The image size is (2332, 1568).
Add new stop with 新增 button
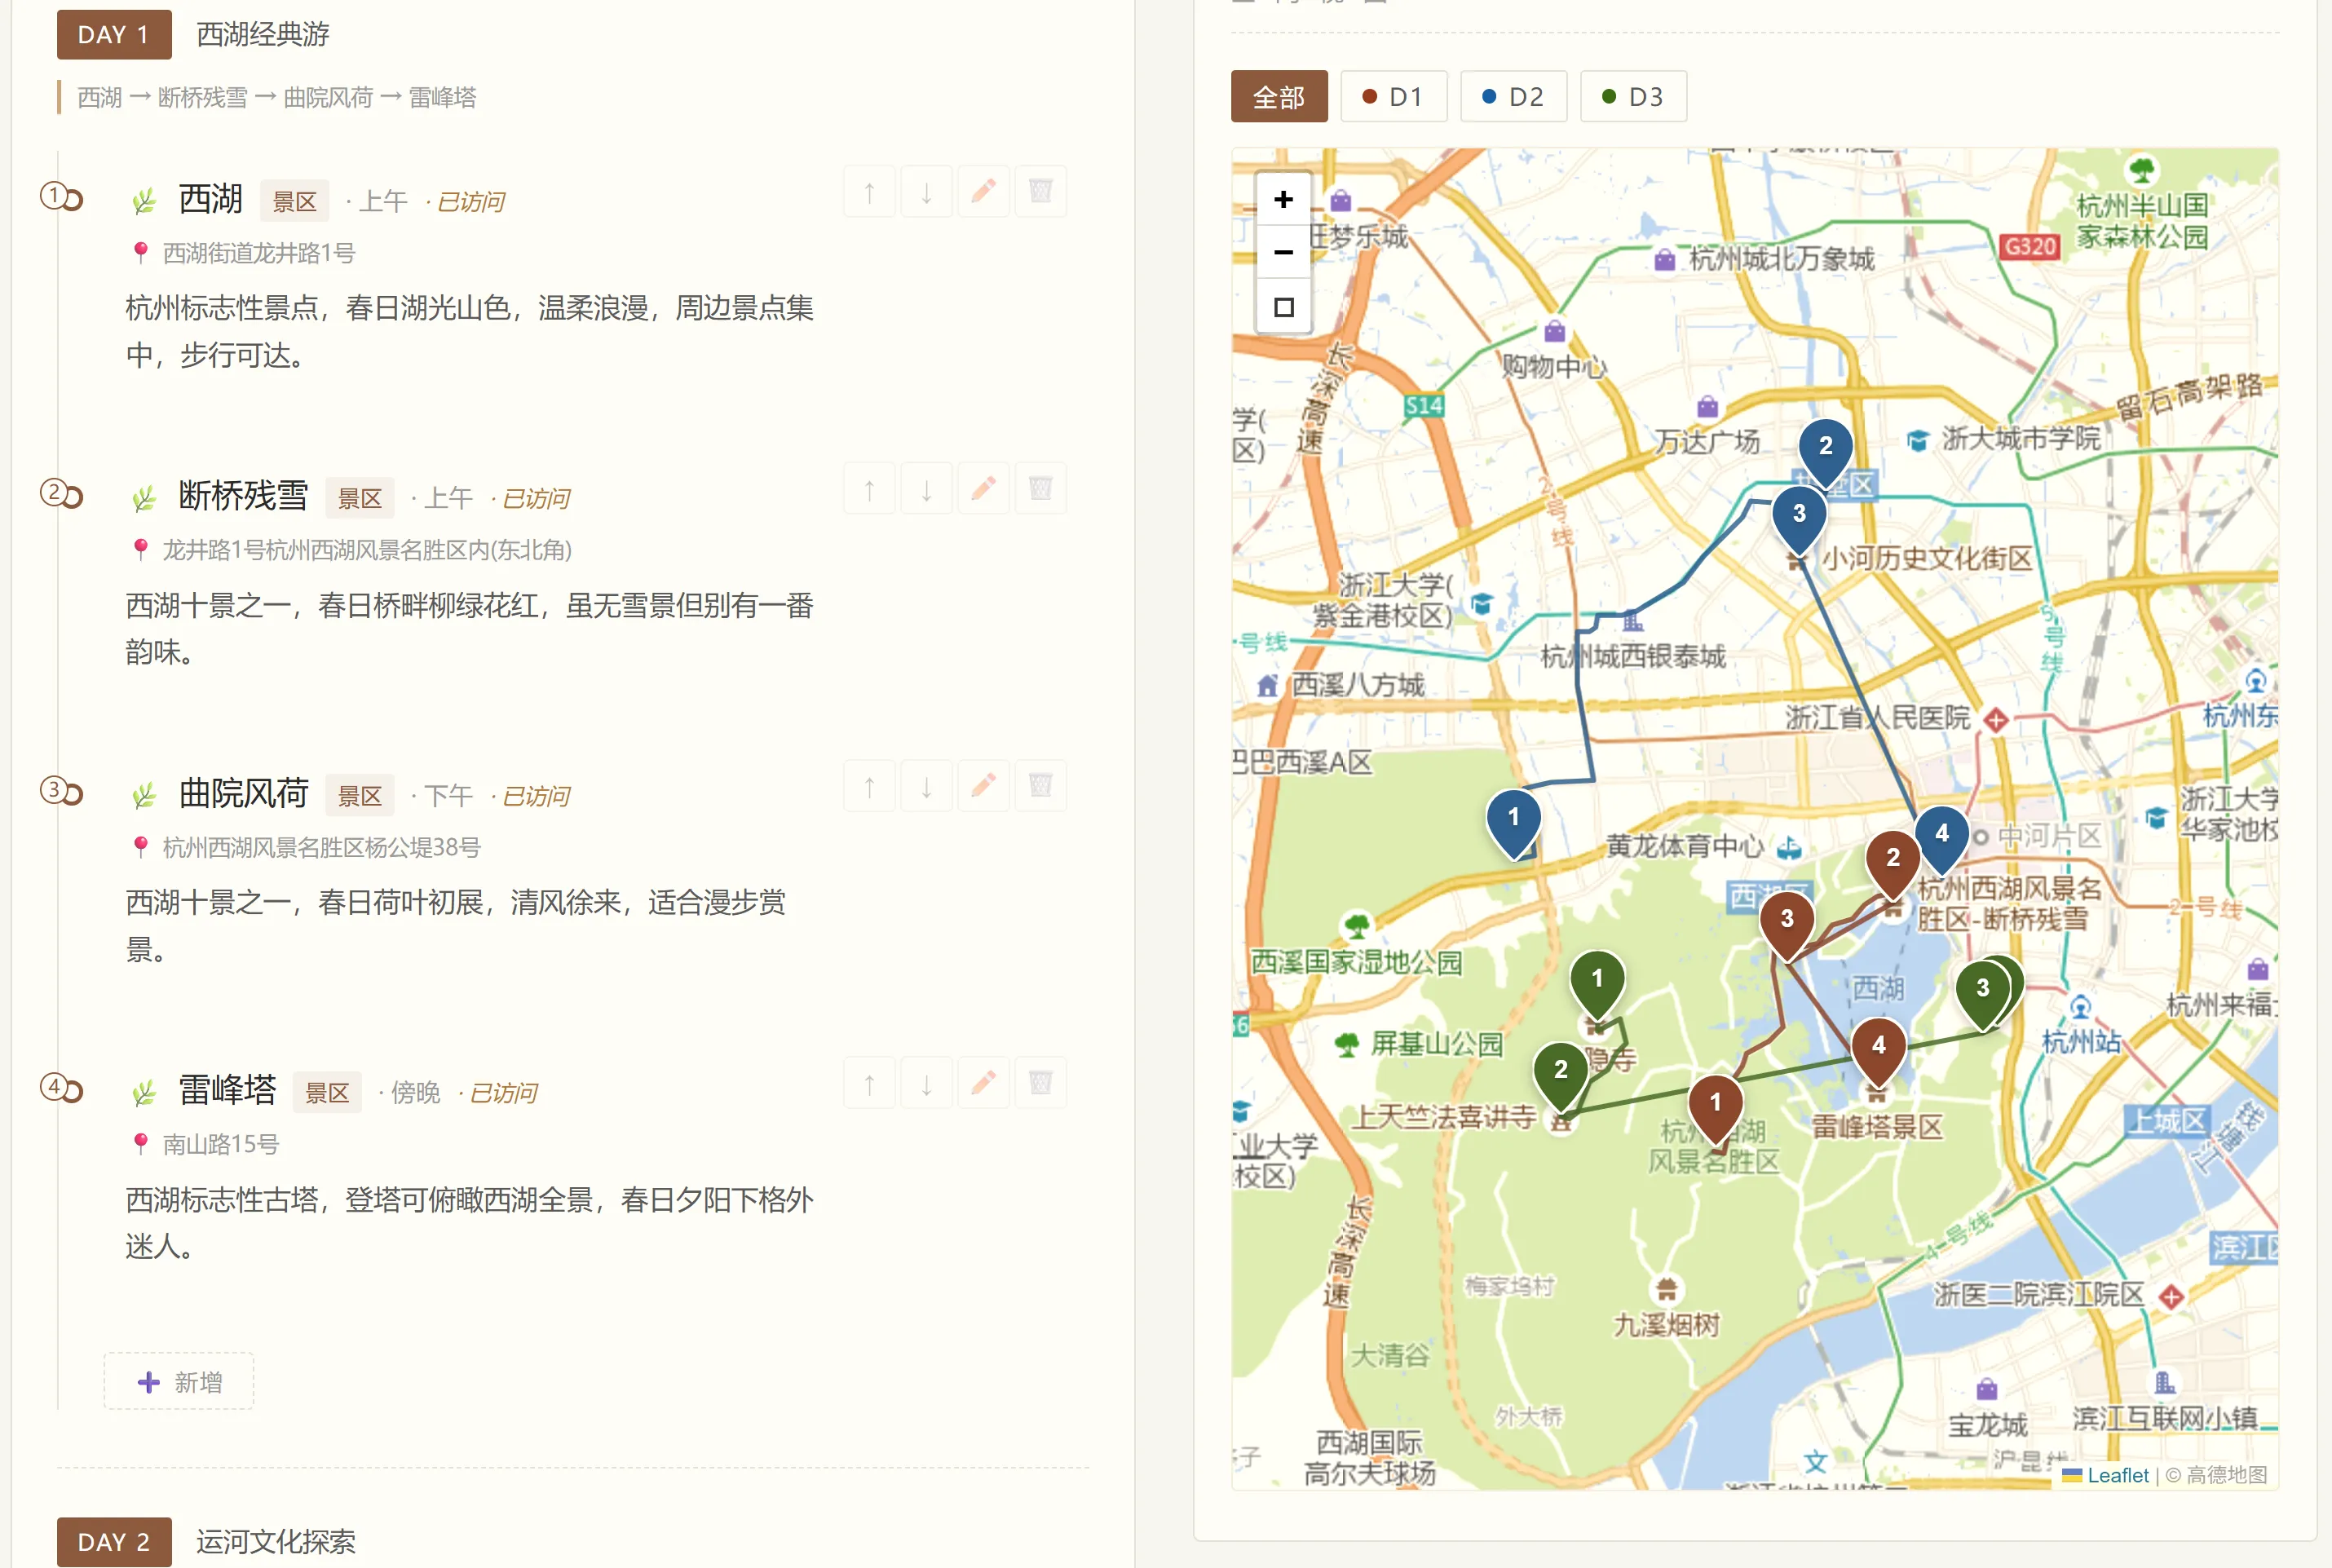pos(179,1382)
